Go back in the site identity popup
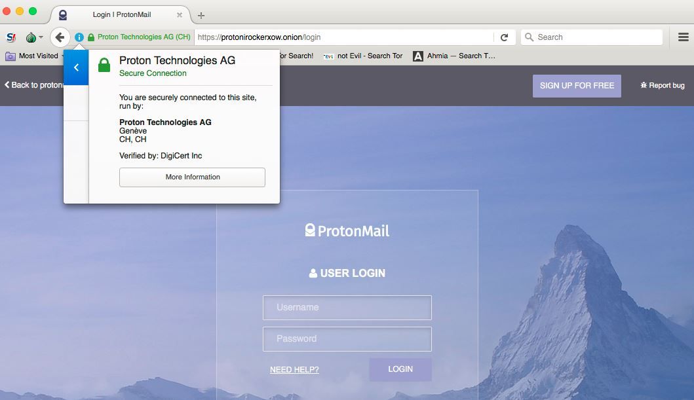This screenshot has height=400, width=694. [76, 67]
